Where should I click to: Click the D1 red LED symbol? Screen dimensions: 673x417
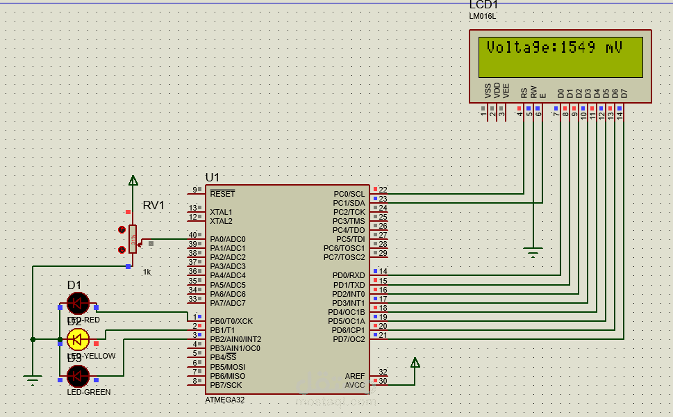[x=78, y=303]
